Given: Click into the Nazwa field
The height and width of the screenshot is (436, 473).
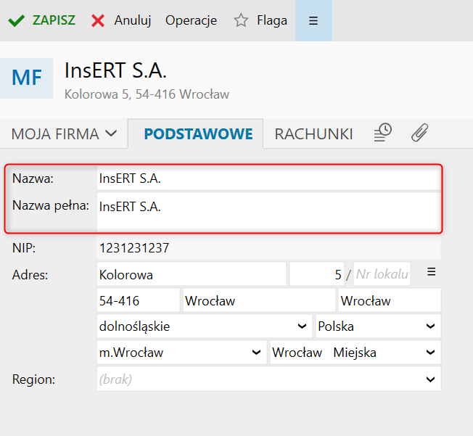Looking at the screenshot, I should click(268, 178).
